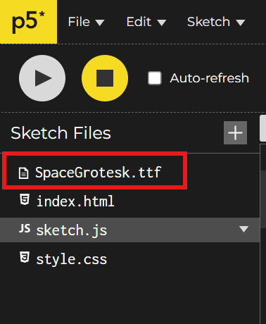
Task: Expand the sketch.js file options arrow
Action: point(243,229)
